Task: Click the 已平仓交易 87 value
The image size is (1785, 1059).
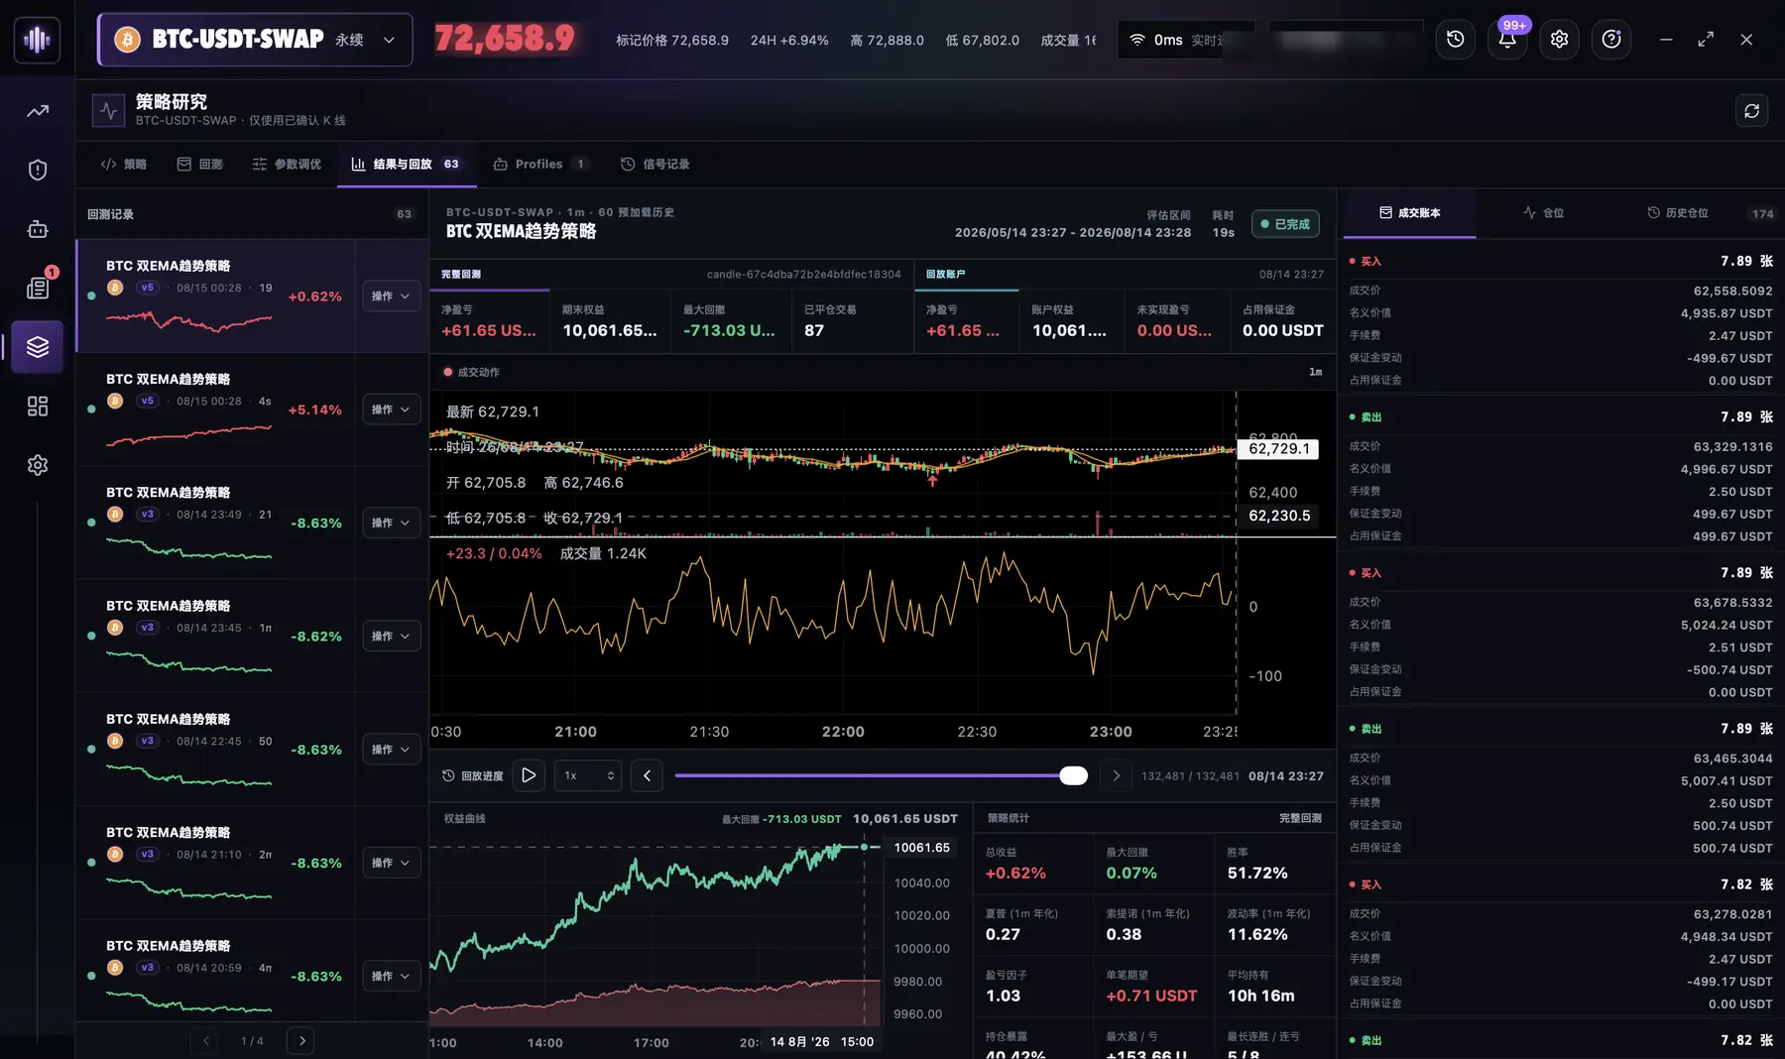Action: pyautogui.click(x=814, y=330)
